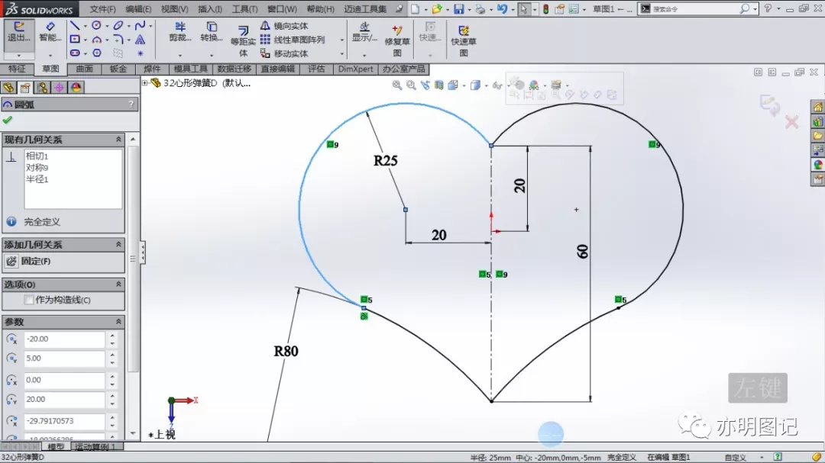Select the Point sketch tool
The image size is (825, 463).
(140, 53)
